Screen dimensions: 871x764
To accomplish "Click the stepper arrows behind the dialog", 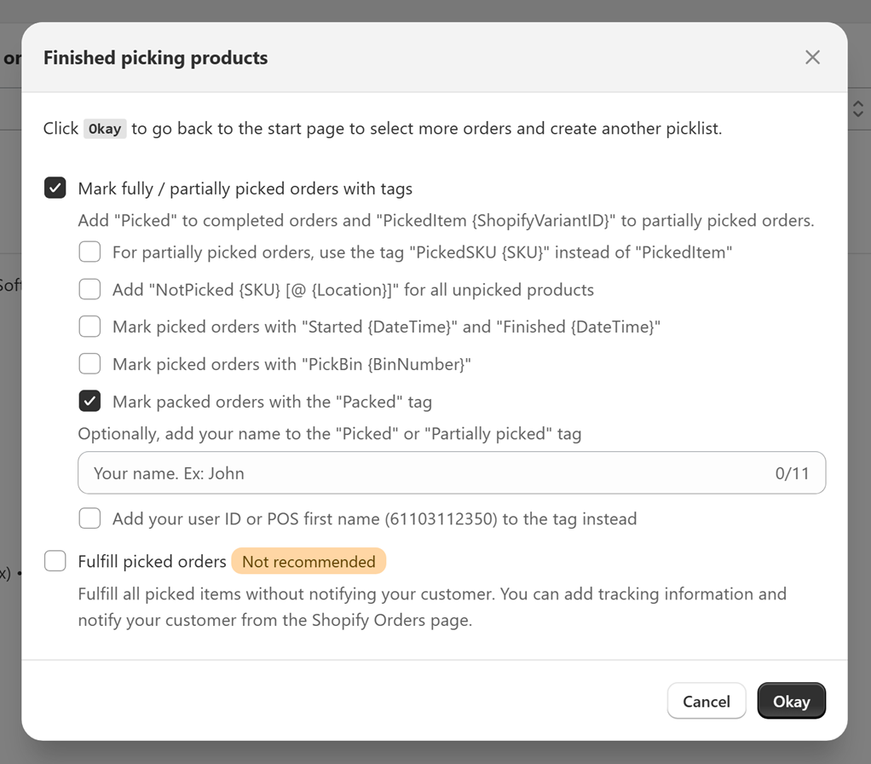I will [x=858, y=109].
